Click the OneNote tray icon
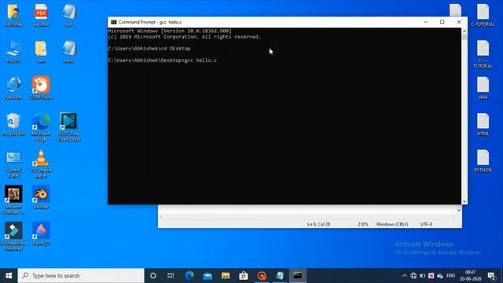Viewport: 503px width, 283px height. click(x=431, y=276)
